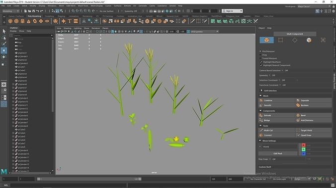Open Camera Based Selection dropdown
Viewport: 336px width, 188px height.
282,70
